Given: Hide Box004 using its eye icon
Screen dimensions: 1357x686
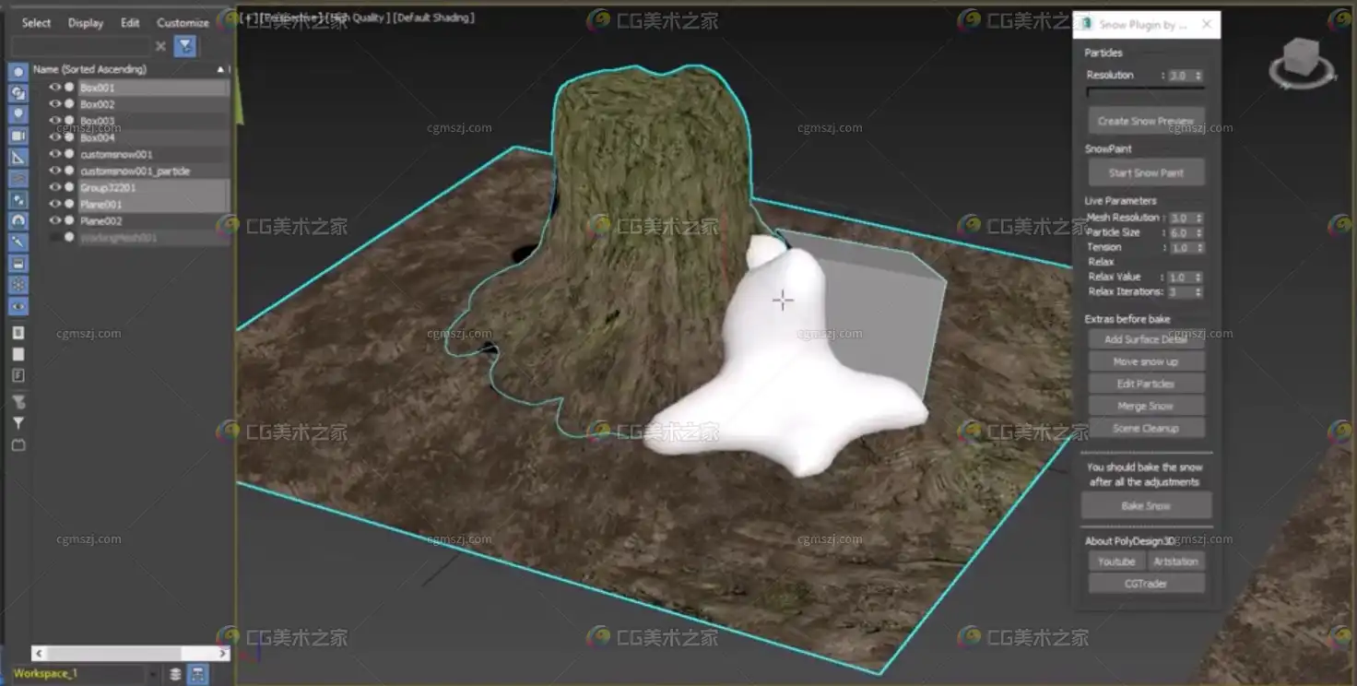Looking at the screenshot, I should click(54, 137).
